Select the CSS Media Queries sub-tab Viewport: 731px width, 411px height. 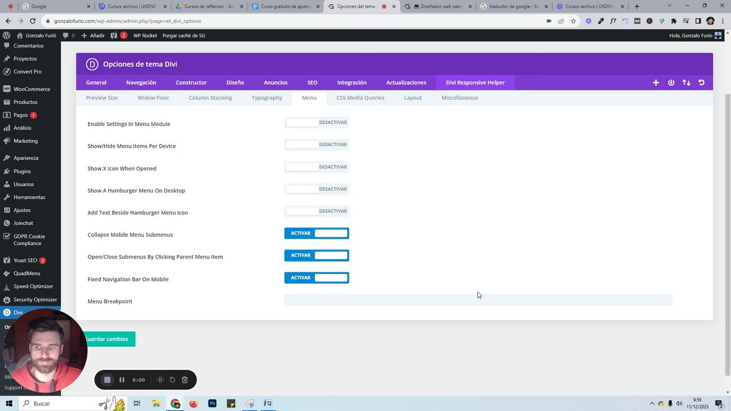(x=360, y=98)
